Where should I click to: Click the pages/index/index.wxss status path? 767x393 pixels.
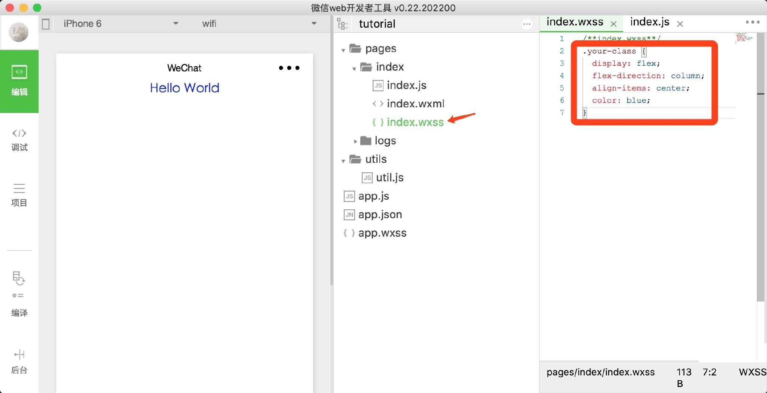[x=600, y=372]
